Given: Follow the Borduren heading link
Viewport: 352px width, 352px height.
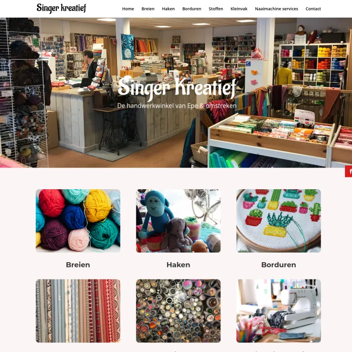Looking at the screenshot, I should click(279, 265).
